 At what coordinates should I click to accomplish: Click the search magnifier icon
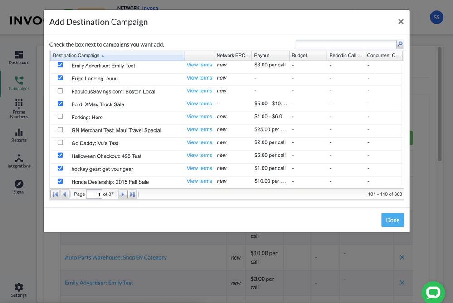(399, 44)
